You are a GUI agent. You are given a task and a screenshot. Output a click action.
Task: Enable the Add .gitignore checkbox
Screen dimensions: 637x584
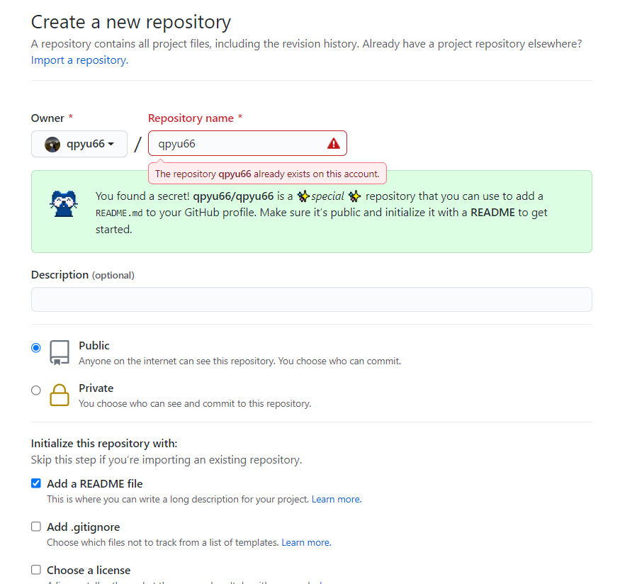[36, 527]
